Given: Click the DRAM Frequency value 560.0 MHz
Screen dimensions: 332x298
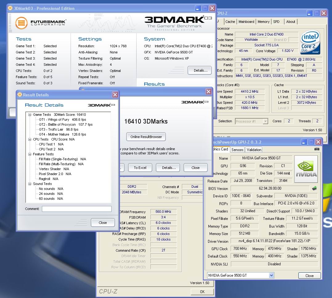Looking at the screenshot, I should pyautogui.click(x=163, y=212).
